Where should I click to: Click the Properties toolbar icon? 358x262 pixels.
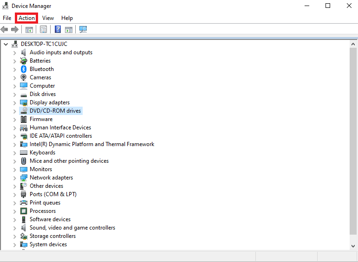click(43, 29)
